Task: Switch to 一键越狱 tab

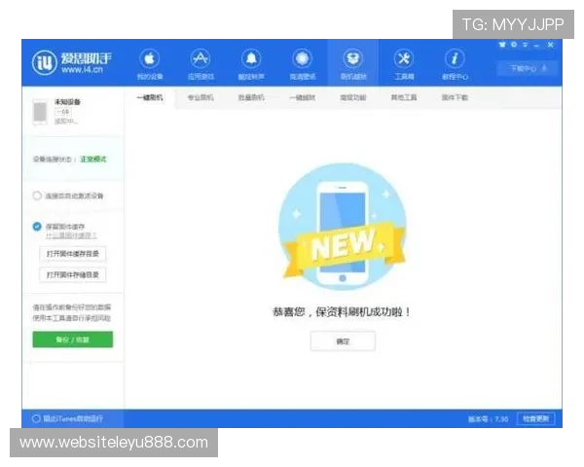Action: tap(302, 97)
